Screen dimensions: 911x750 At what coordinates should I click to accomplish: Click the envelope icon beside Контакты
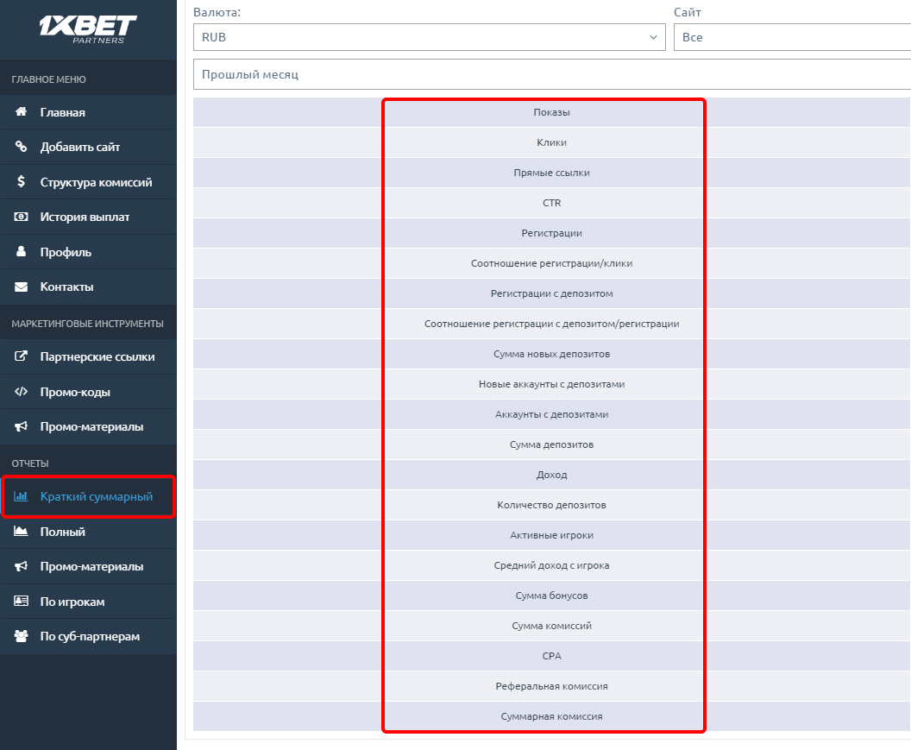pos(21,287)
